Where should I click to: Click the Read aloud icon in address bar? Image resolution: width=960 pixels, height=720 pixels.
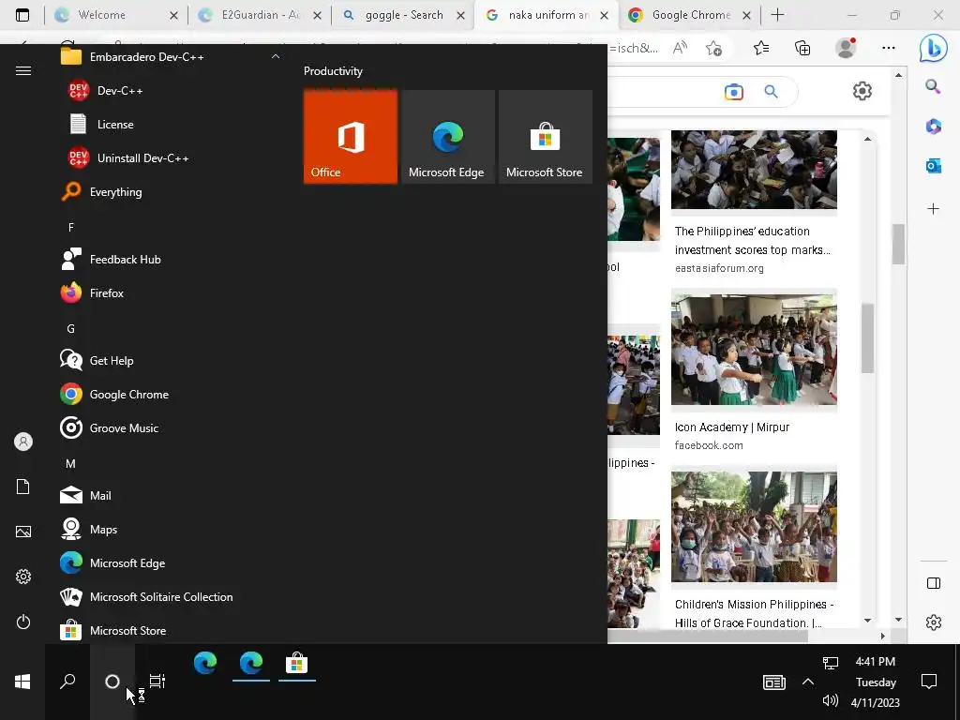[x=680, y=48]
